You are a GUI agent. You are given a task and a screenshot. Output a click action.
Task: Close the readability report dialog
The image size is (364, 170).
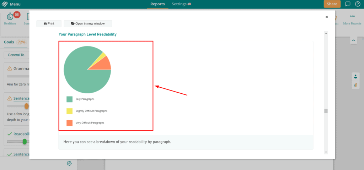click(327, 17)
